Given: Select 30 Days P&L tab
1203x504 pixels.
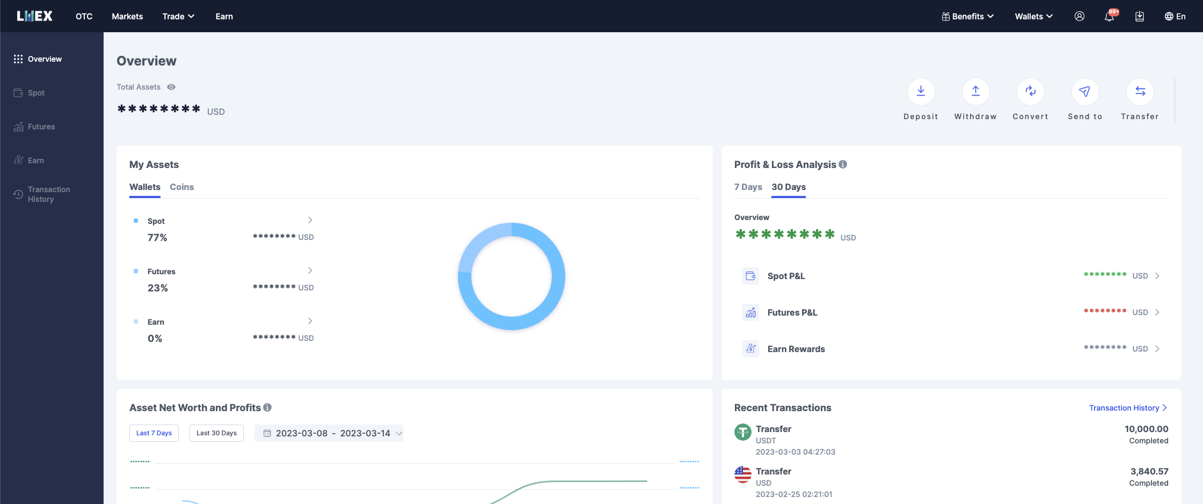Looking at the screenshot, I should coord(789,187).
